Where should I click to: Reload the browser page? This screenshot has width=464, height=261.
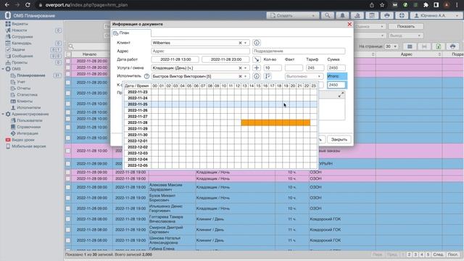pos(28,5)
